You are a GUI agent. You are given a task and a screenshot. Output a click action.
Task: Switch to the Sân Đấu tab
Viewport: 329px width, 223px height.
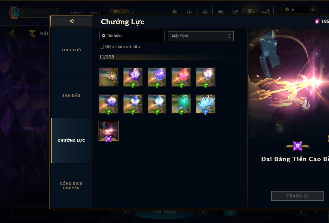point(72,95)
